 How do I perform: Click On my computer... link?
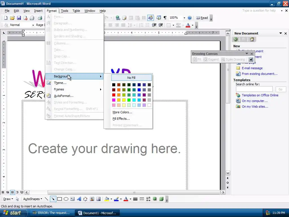tap(255, 101)
